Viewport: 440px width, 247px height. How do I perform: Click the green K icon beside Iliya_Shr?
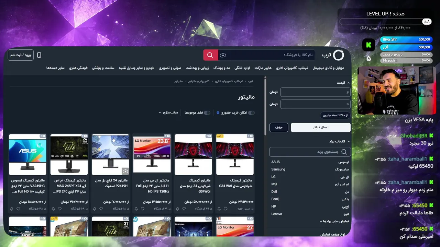pos(368,45)
